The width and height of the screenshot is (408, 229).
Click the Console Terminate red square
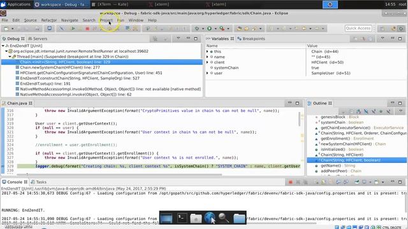tap(291, 182)
